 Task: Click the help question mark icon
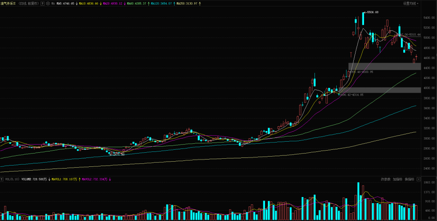point(43,3)
